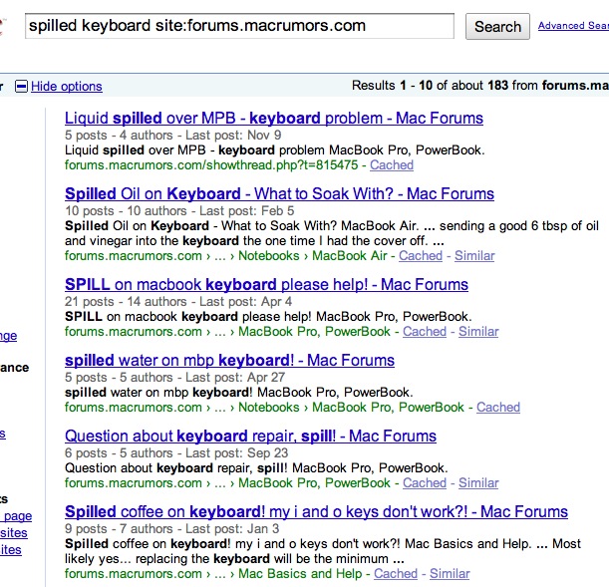Open Similar link for Spilled coffee result
The height and width of the screenshot is (587, 609).
pos(450,574)
